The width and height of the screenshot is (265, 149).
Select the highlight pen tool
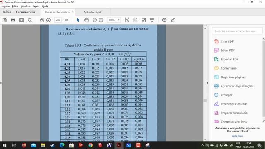(173, 20)
